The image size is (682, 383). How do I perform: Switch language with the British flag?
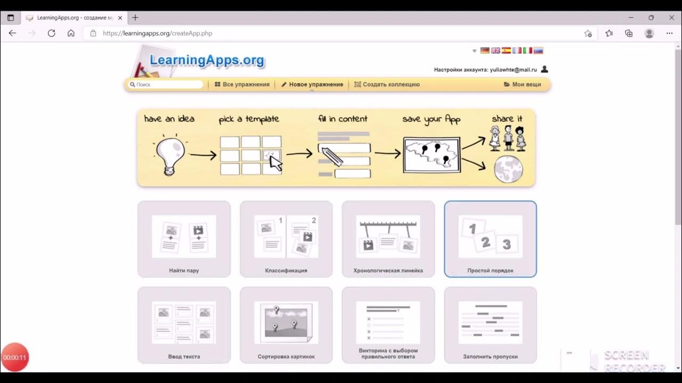(496, 51)
